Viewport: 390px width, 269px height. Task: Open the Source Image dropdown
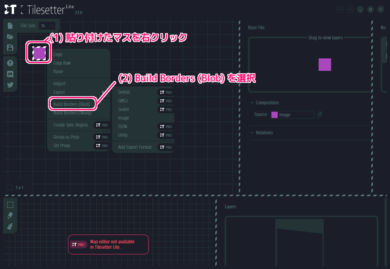(x=292, y=115)
